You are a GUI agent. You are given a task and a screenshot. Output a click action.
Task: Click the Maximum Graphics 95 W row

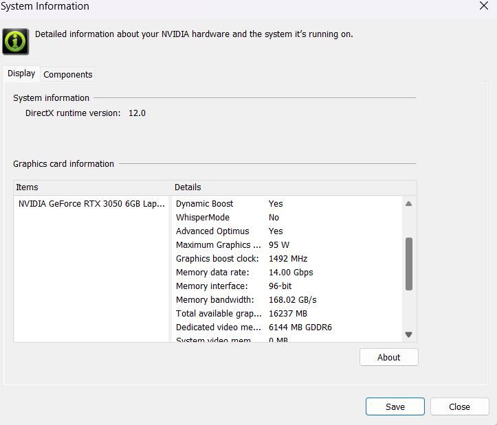click(x=287, y=245)
